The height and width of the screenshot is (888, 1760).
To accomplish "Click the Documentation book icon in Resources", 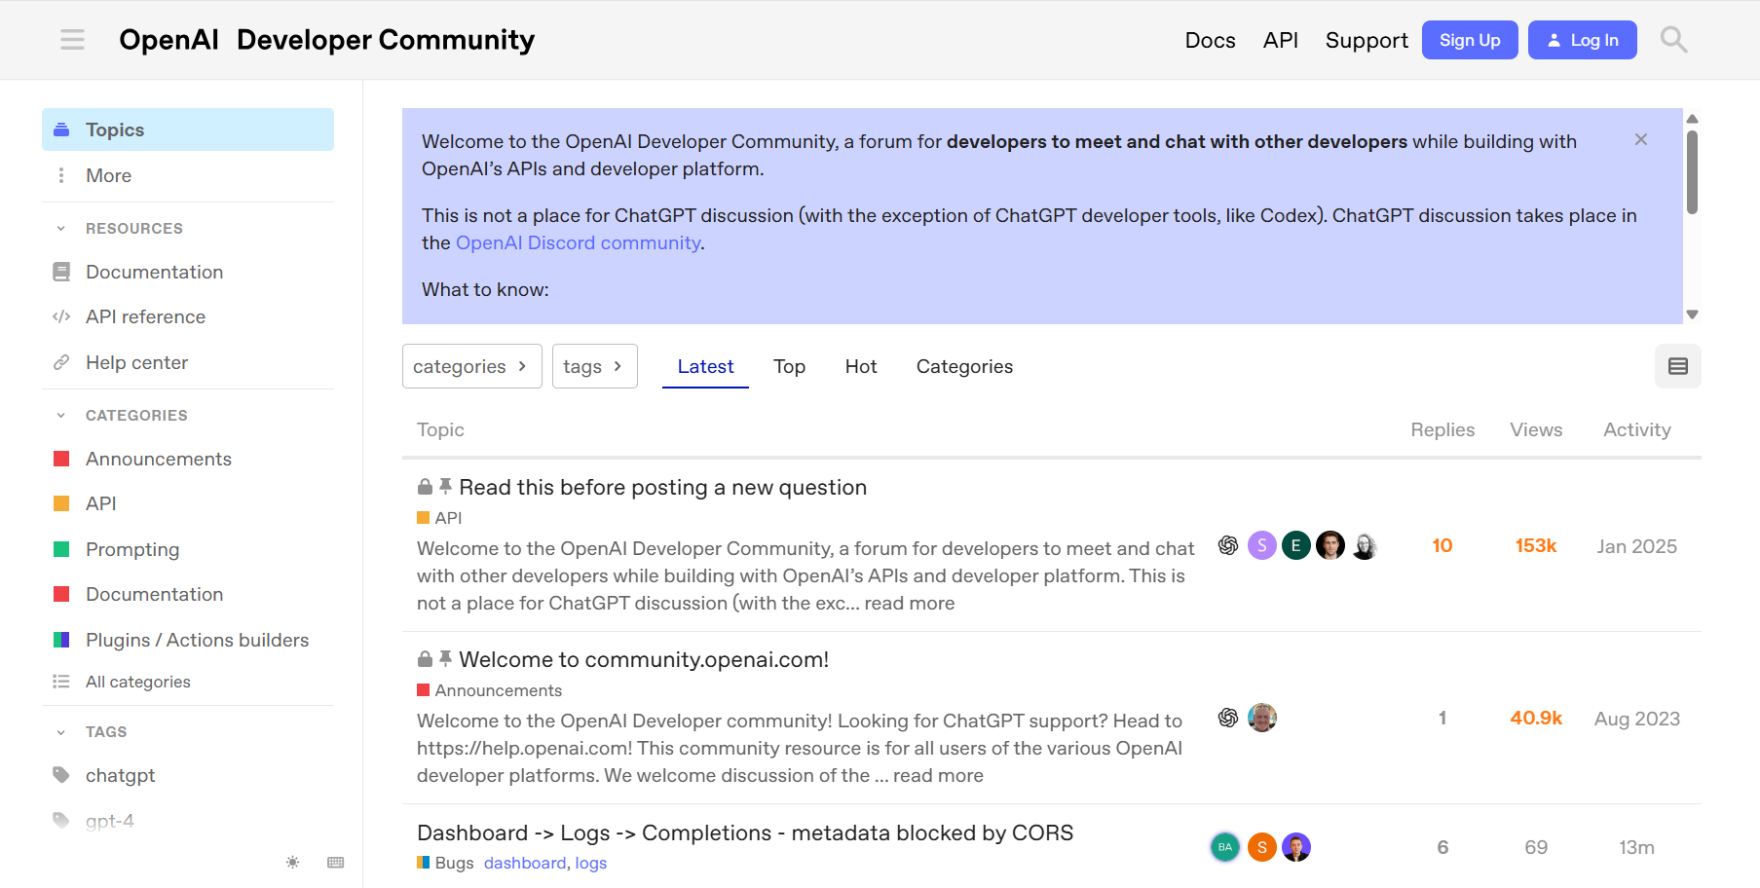I will pos(61,272).
